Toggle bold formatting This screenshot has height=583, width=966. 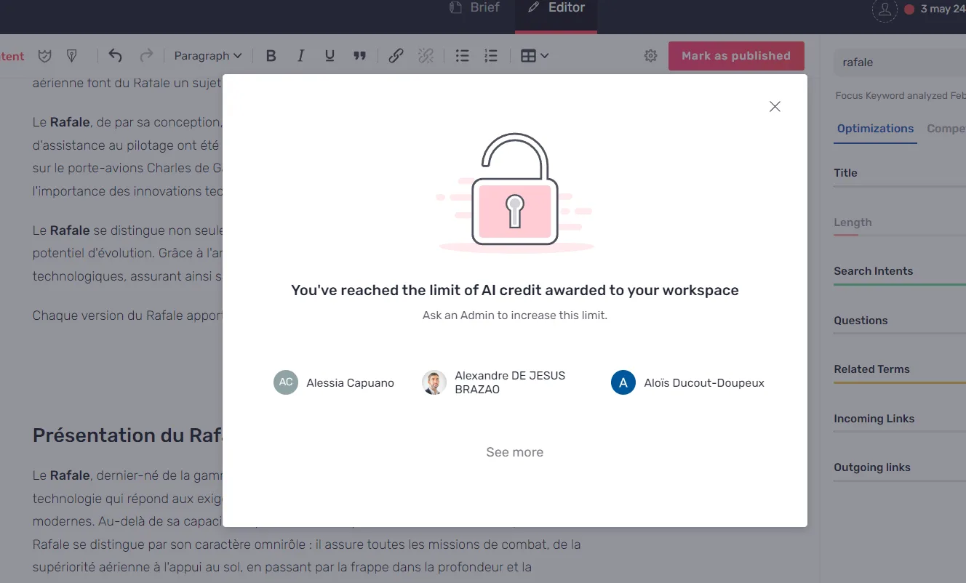pyautogui.click(x=271, y=56)
